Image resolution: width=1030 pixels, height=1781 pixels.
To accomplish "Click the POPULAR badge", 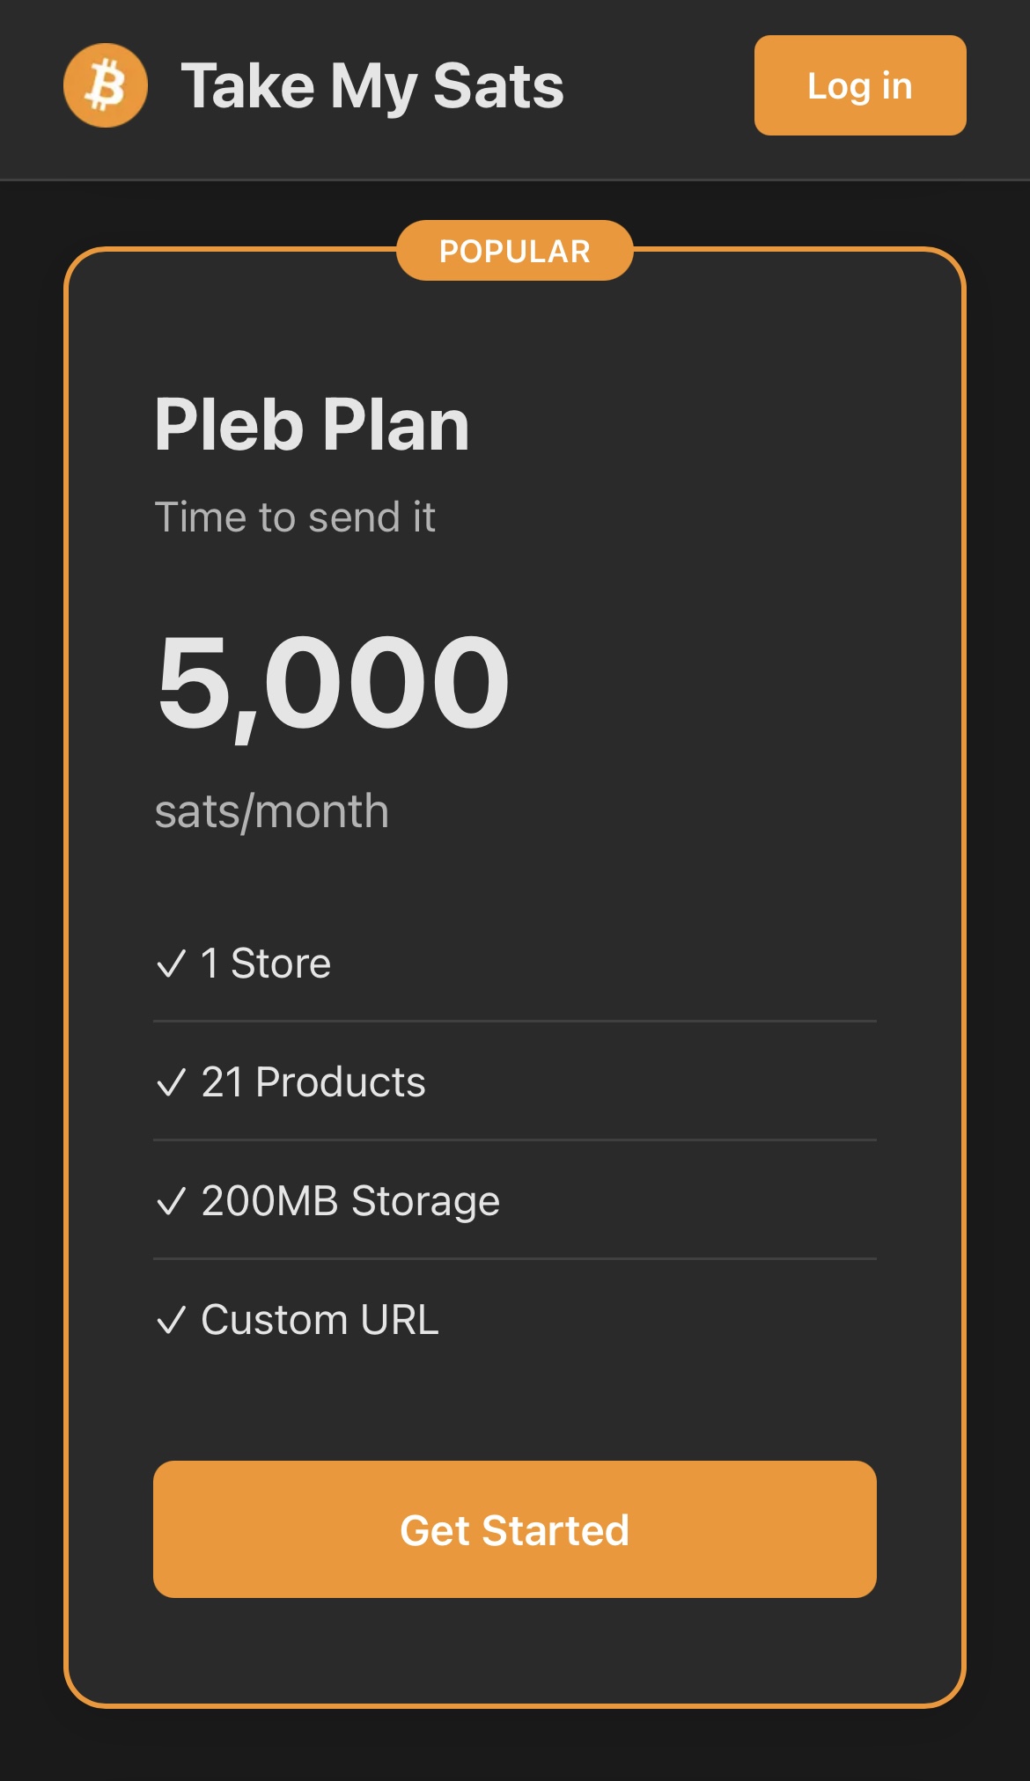I will click(x=515, y=252).
